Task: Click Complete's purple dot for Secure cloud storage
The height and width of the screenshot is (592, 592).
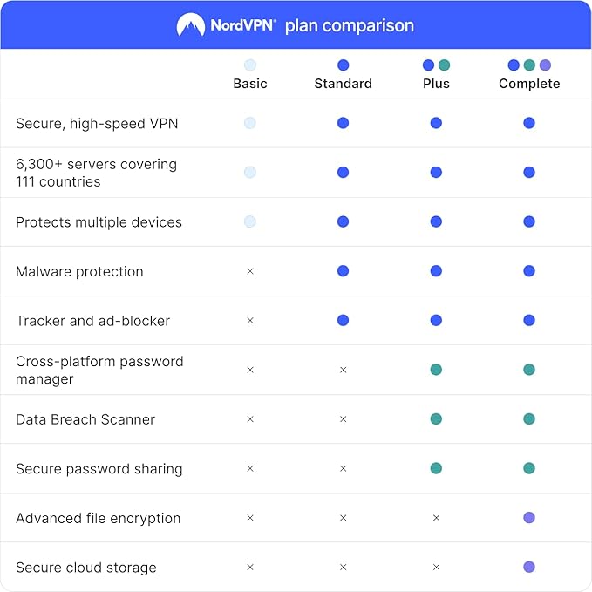Action: pos(529,567)
